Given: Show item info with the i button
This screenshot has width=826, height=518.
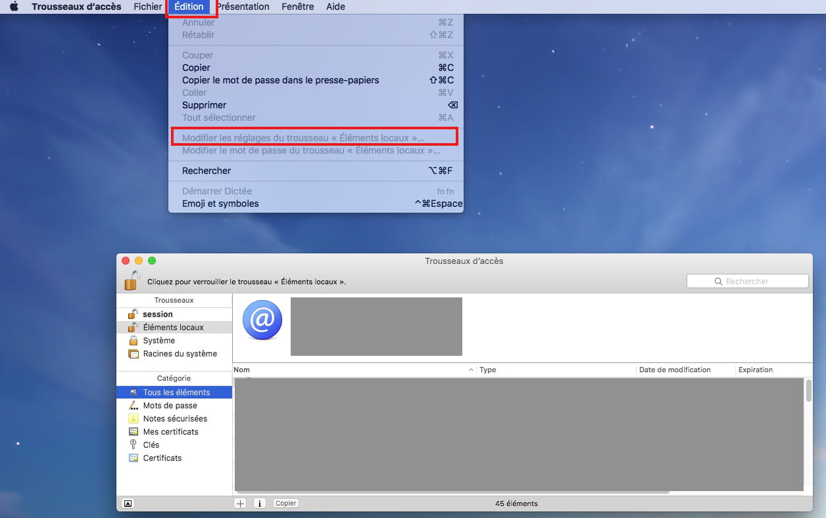Looking at the screenshot, I should point(259,504).
